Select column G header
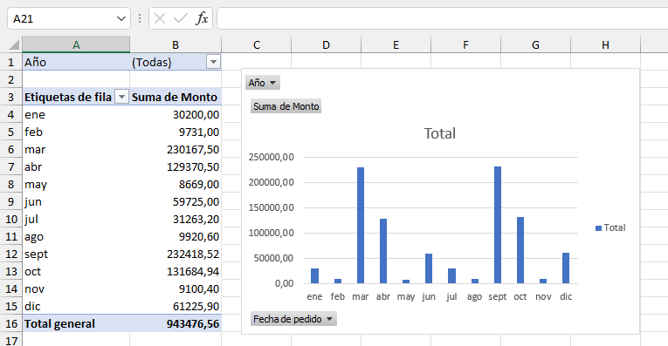The width and height of the screenshot is (668, 346). (535, 44)
